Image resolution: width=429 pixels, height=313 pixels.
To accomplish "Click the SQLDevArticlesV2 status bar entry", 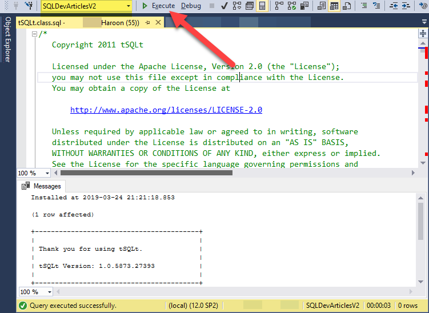I will click(332, 306).
